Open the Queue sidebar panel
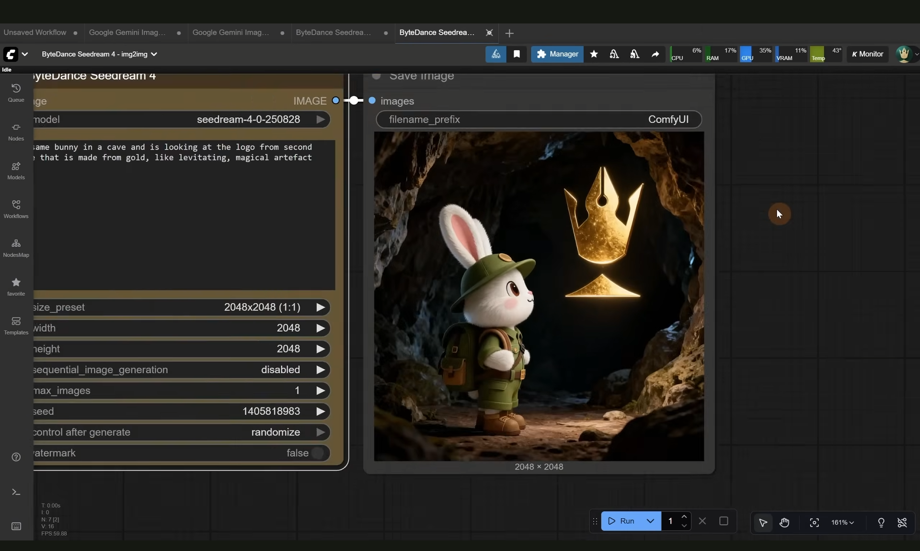The height and width of the screenshot is (551, 920). 16,92
